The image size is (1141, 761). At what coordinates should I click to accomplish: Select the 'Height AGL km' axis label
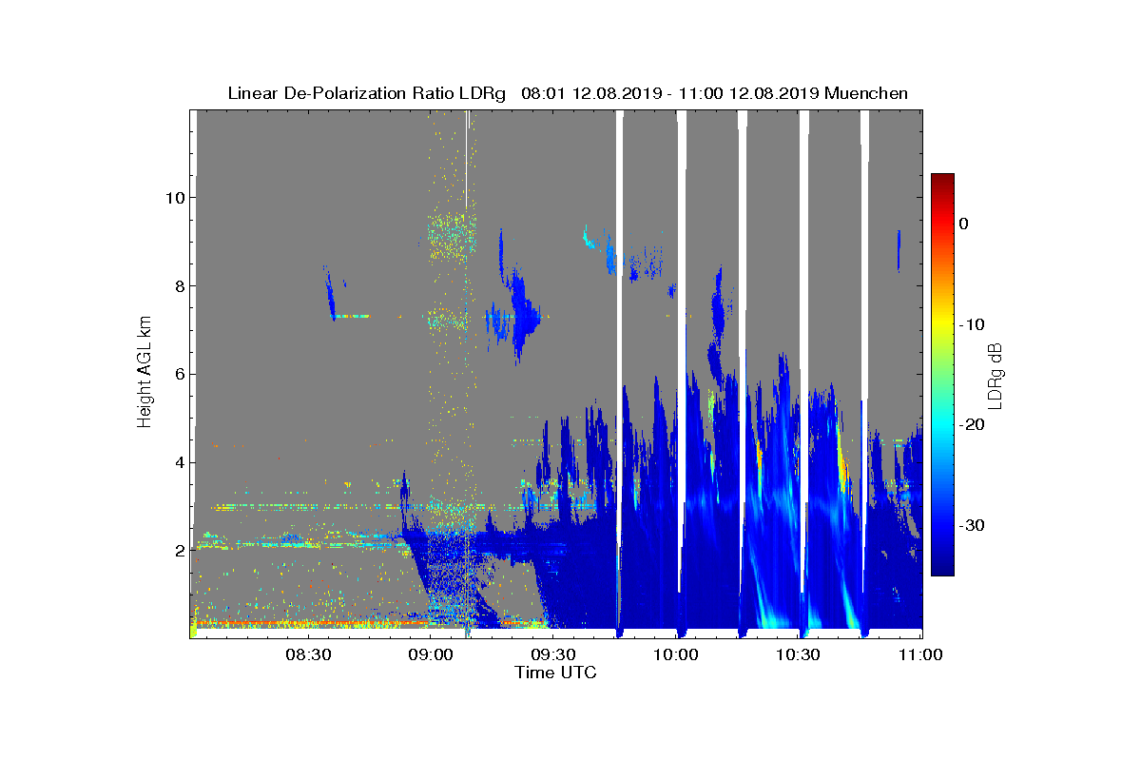(x=145, y=370)
